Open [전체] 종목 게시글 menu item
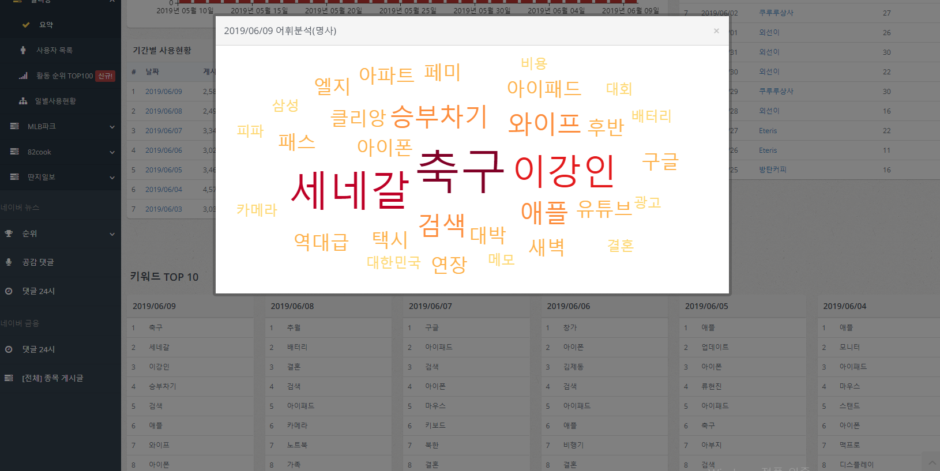 tap(52, 378)
